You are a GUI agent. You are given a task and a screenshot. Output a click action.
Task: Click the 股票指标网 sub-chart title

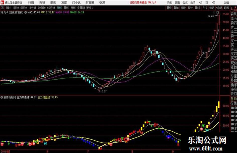(10, 97)
